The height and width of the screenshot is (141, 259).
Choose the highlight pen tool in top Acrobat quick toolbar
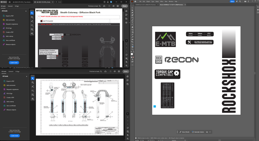(x=32, y=21)
